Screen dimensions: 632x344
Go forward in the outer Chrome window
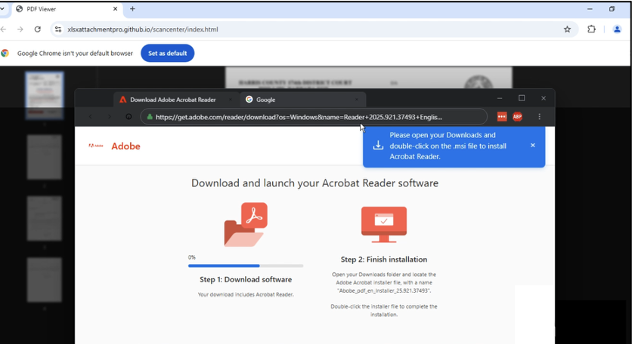click(x=20, y=29)
